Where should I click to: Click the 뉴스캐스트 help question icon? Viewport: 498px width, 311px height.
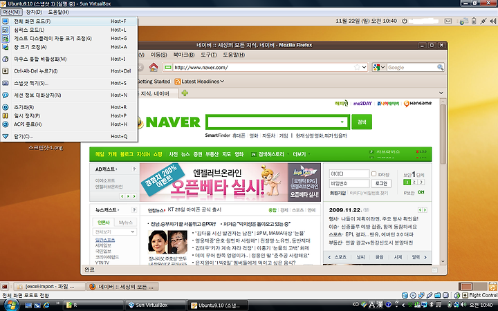tap(134, 210)
